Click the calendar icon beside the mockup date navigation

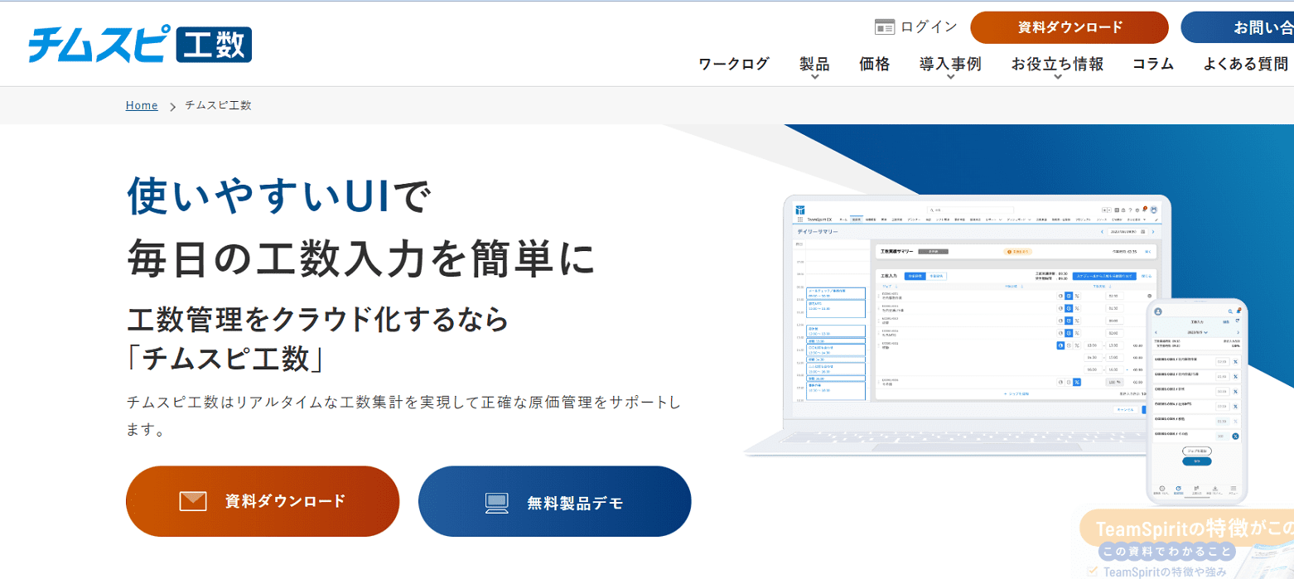click(1143, 232)
